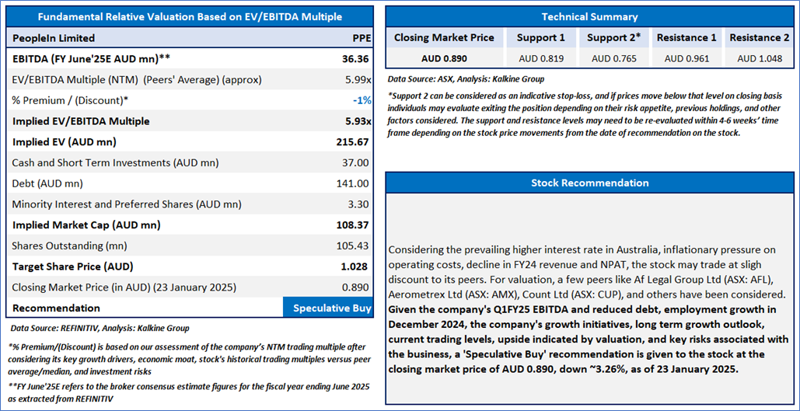
Task: Select the 'EBITDA (FY June'25E AUD mn)**' label
Action: (x=91, y=58)
